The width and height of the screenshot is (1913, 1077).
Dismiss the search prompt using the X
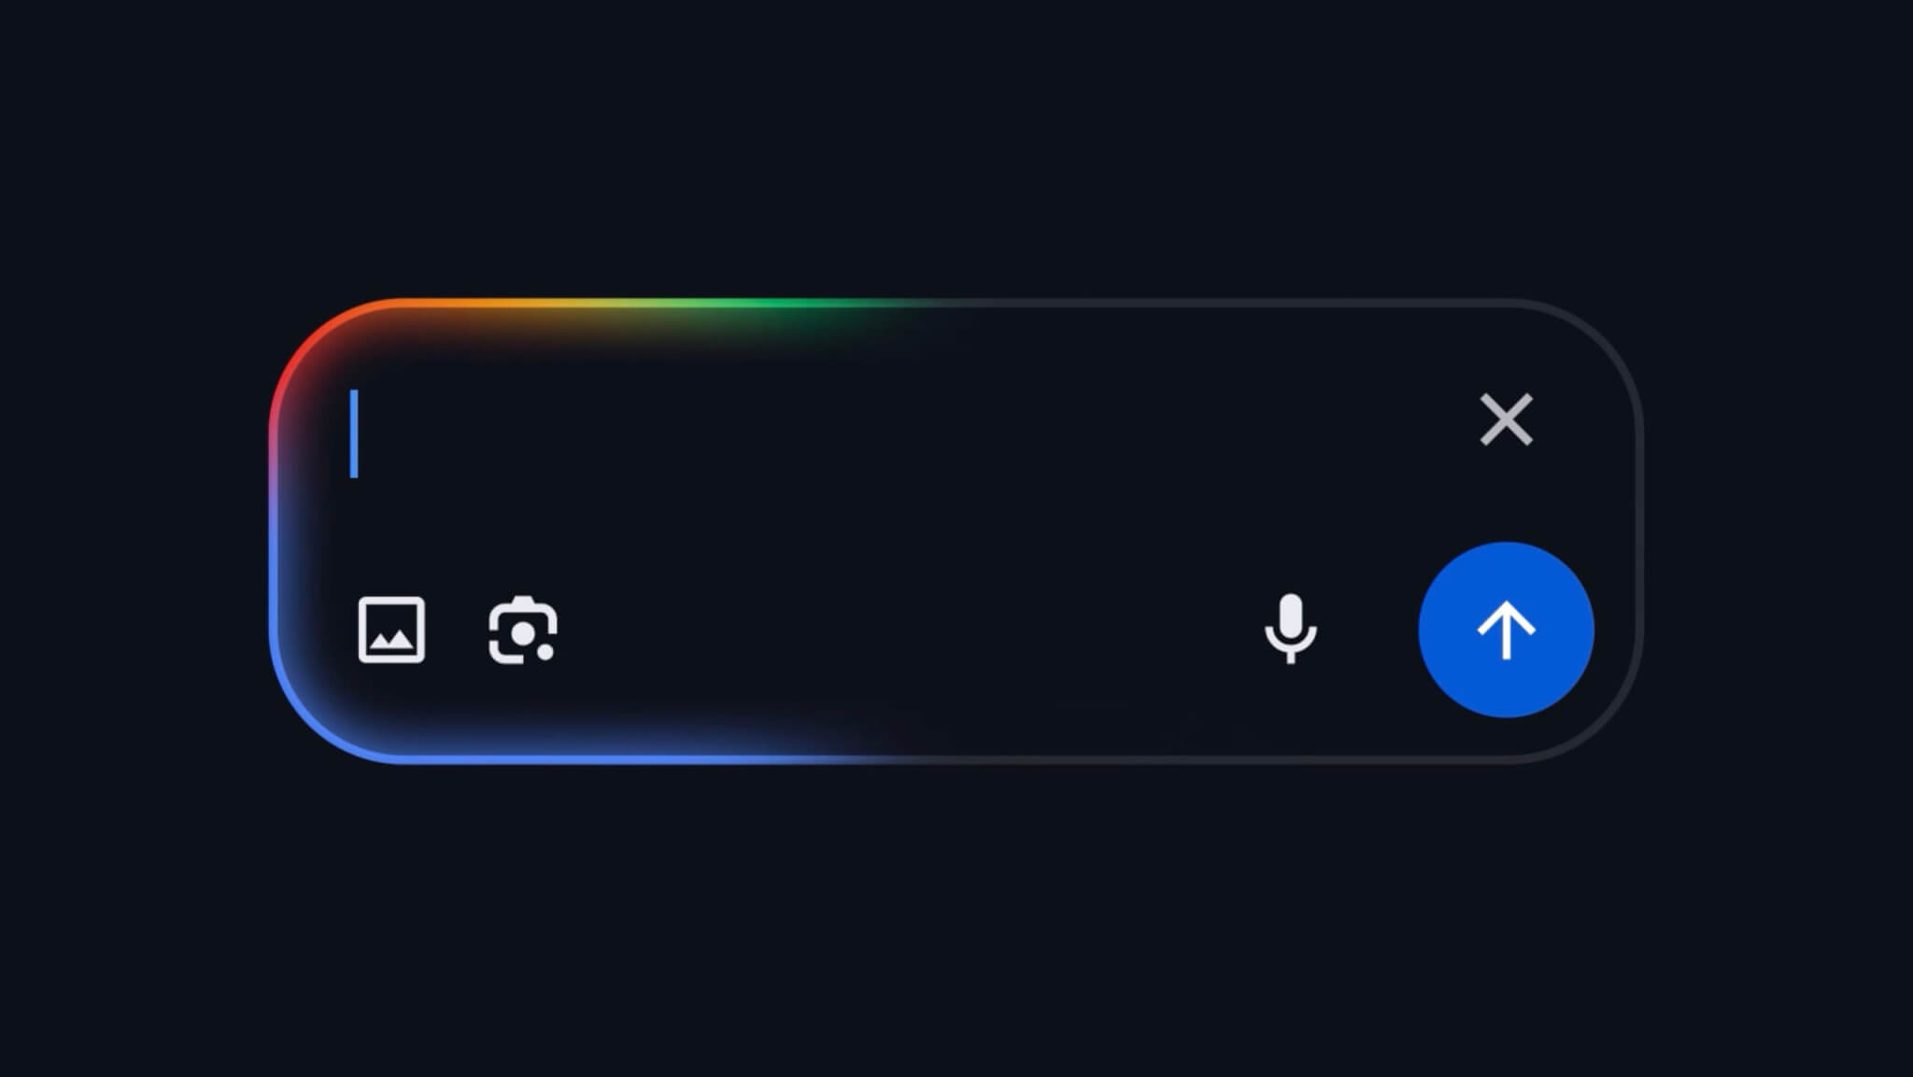1506,419
